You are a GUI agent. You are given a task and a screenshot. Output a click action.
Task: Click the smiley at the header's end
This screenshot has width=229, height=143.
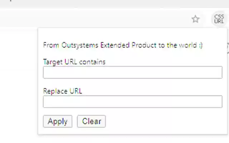[x=200, y=45]
